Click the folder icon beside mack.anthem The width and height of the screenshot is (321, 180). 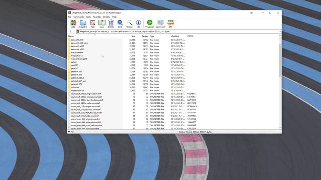pyautogui.click(x=69, y=52)
